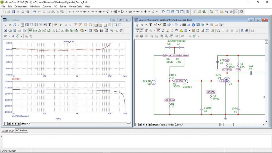Expand the resistor component dropdown arrow
The image size is (272, 153).
(x=81, y=12)
